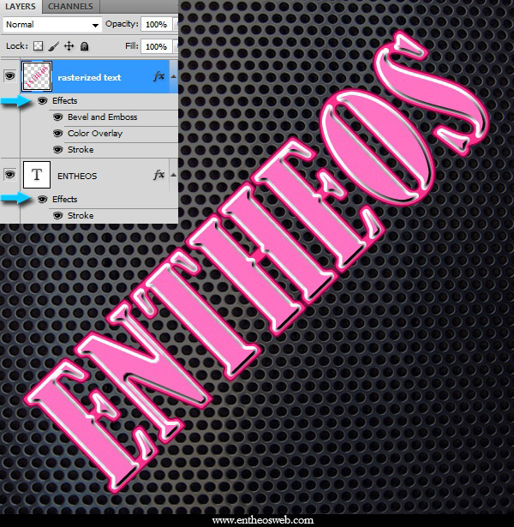
Task: Click the Opacity value field
Action: coord(156,25)
